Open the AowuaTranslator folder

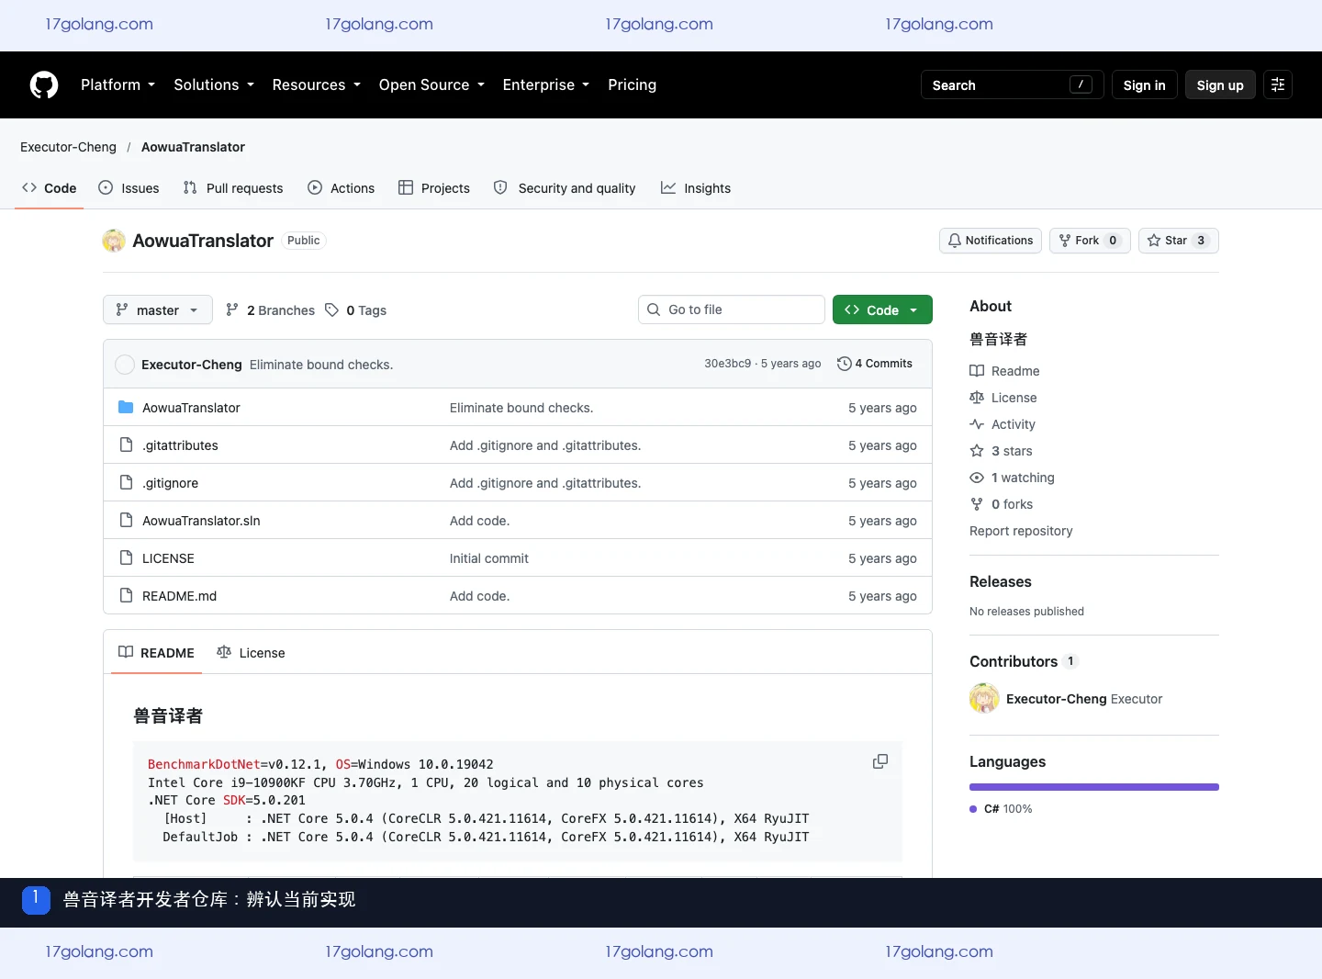(191, 408)
